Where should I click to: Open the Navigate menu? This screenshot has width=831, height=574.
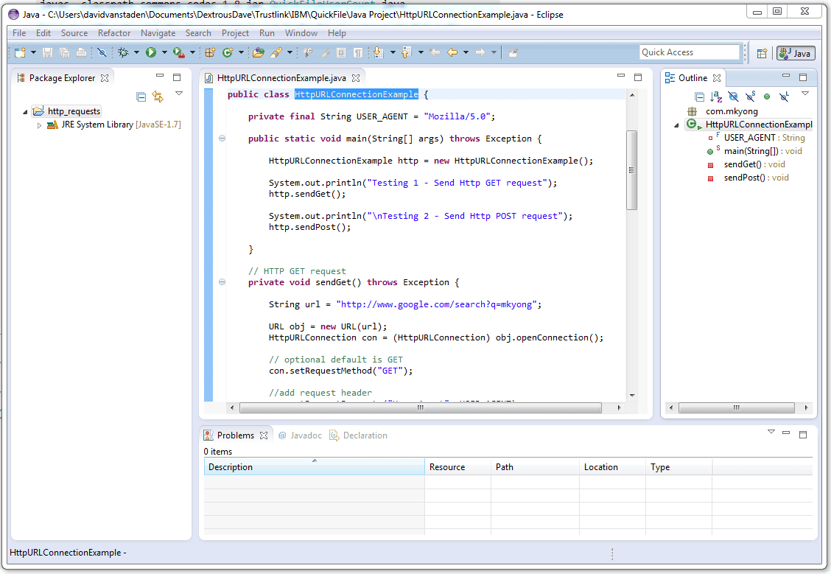click(x=158, y=33)
